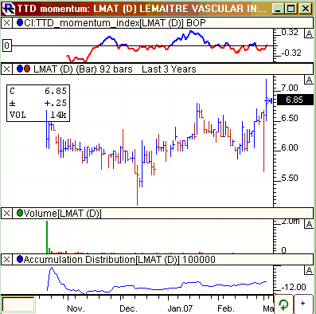Minimize the TTD momentum window

pyautogui.click(x=278, y=9)
